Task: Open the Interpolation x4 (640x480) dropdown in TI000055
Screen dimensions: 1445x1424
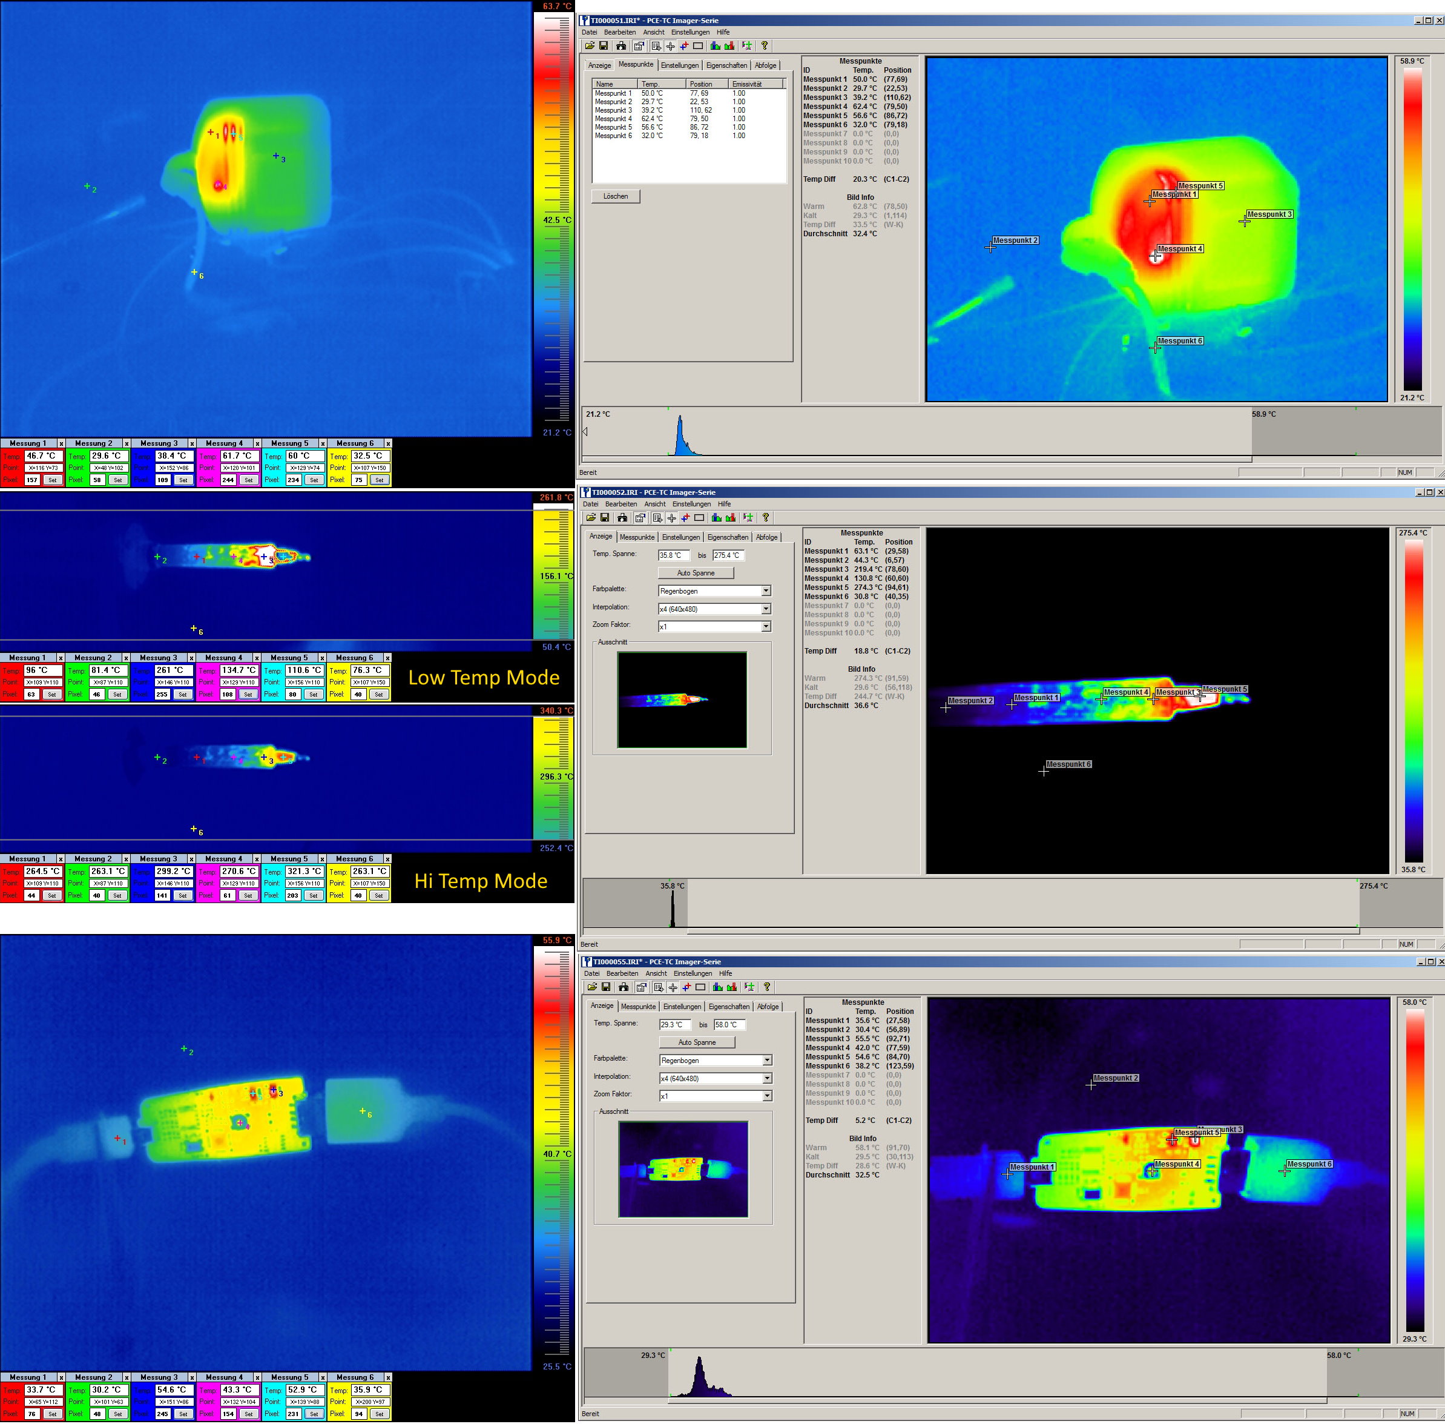Action: pyautogui.click(x=767, y=1079)
